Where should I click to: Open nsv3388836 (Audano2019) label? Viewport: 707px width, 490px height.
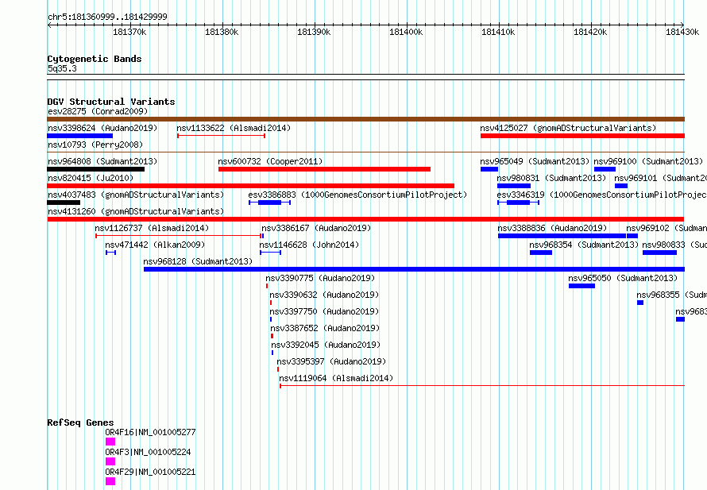(552, 228)
